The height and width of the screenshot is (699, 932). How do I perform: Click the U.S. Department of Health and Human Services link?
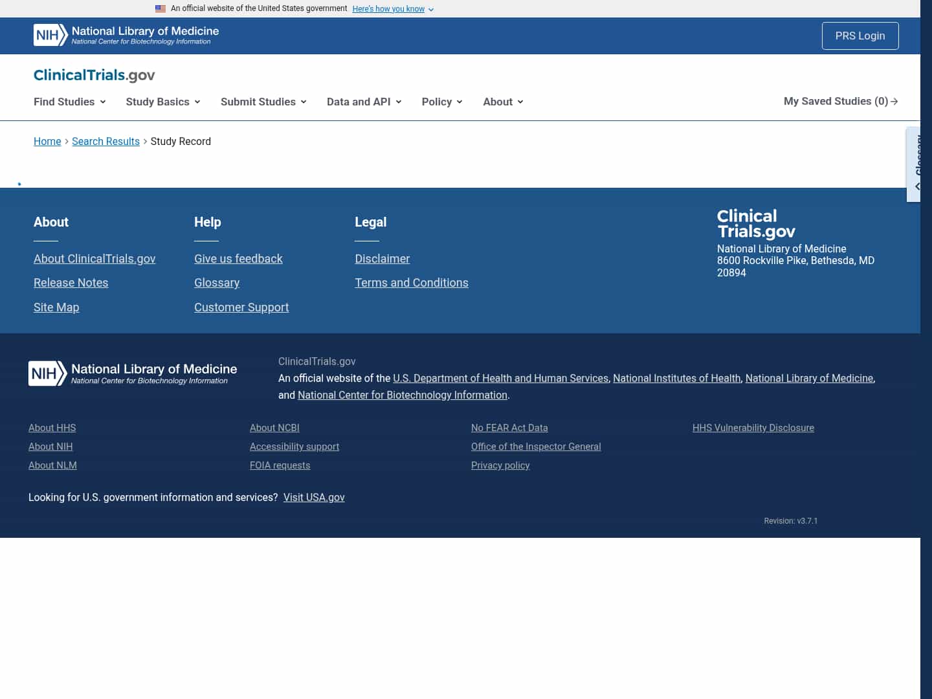pos(501,378)
